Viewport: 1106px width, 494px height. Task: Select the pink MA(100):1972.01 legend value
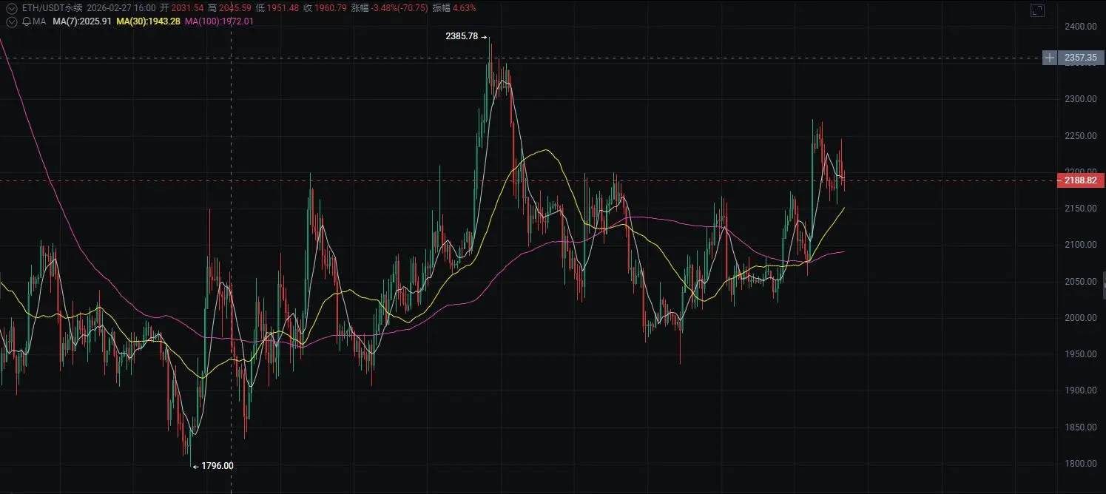(219, 21)
